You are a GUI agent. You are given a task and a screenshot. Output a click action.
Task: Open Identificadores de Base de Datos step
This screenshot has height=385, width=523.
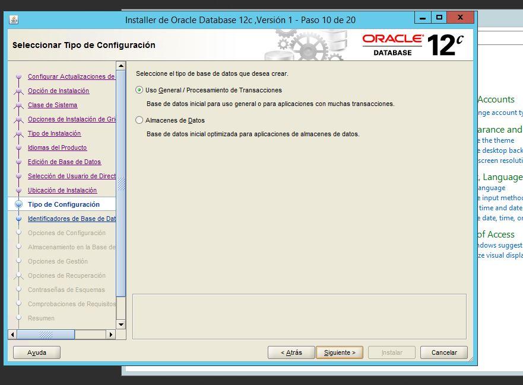pyautogui.click(x=71, y=219)
